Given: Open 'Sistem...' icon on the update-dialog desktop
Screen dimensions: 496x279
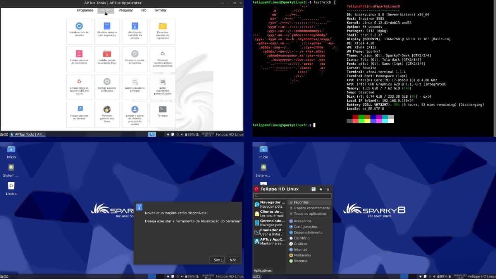Looking at the screenshot, I should coord(11,170).
